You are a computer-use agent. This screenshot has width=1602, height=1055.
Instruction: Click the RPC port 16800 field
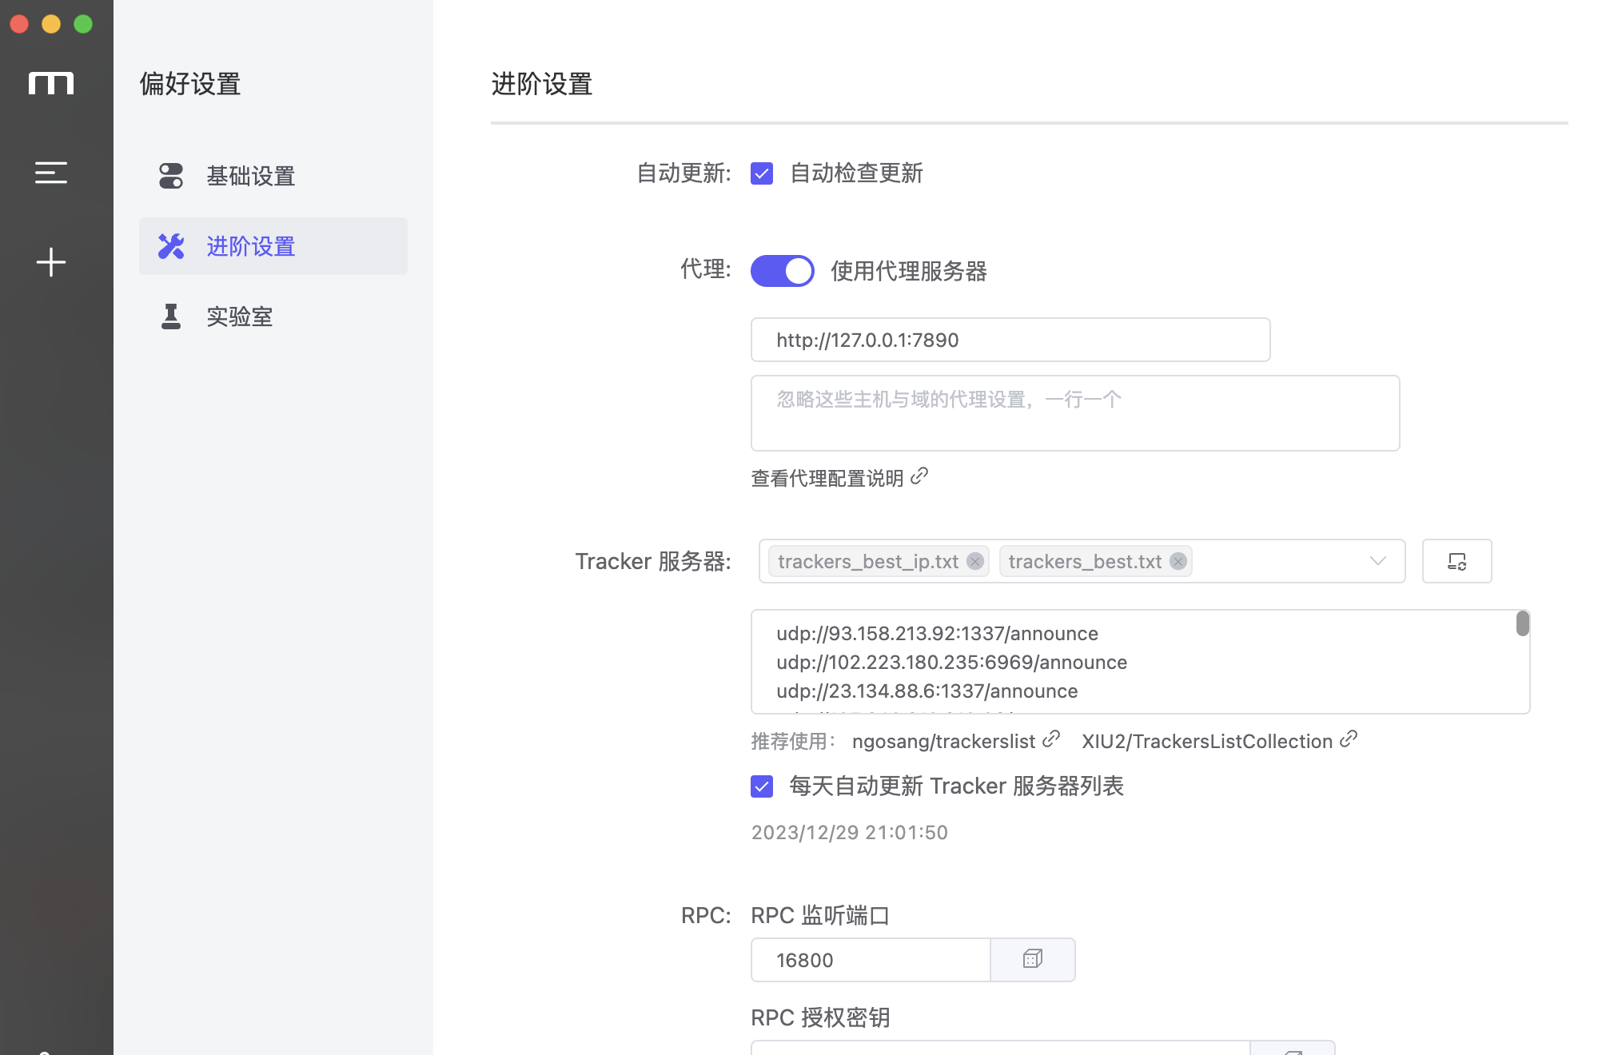point(870,960)
